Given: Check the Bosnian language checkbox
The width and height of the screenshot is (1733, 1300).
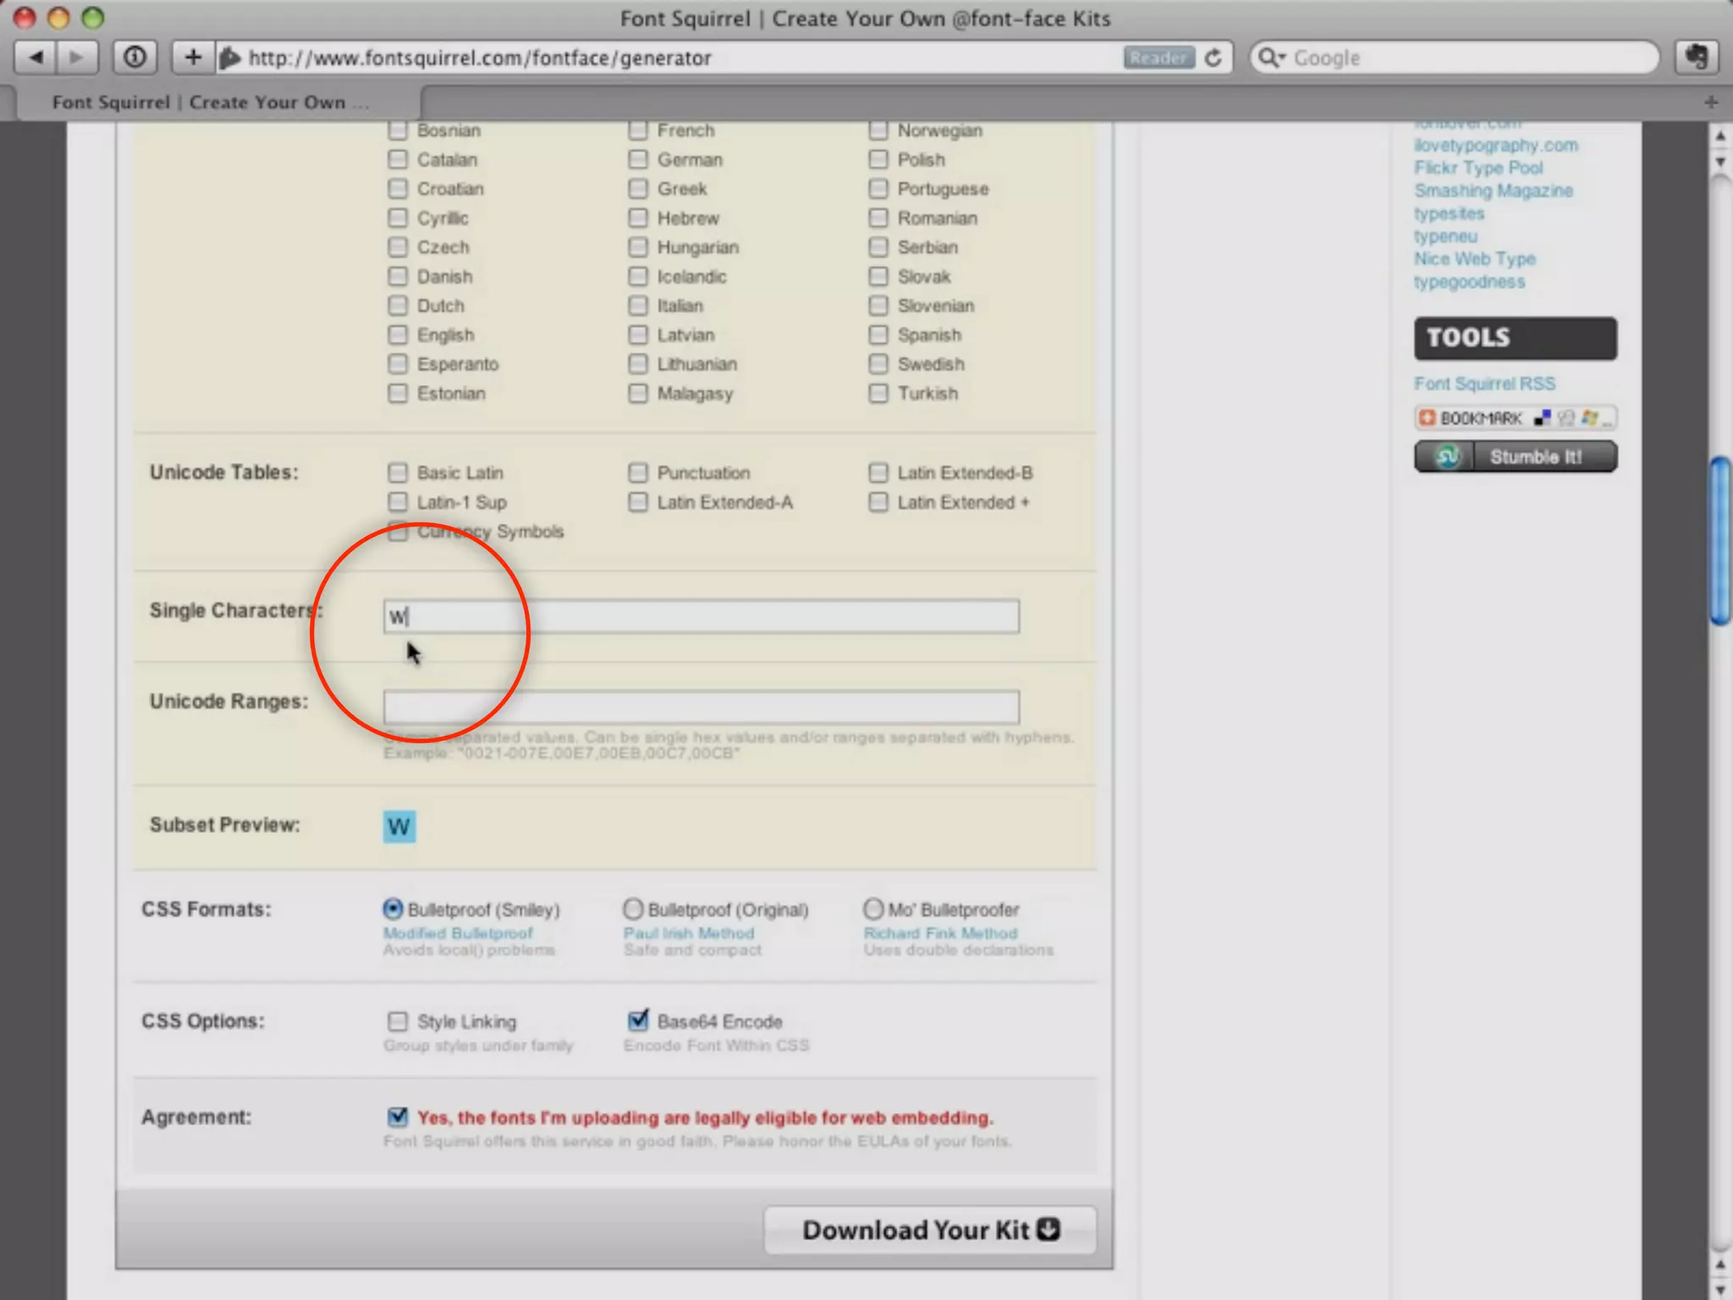Looking at the screenshot, I should coord(397,130).
